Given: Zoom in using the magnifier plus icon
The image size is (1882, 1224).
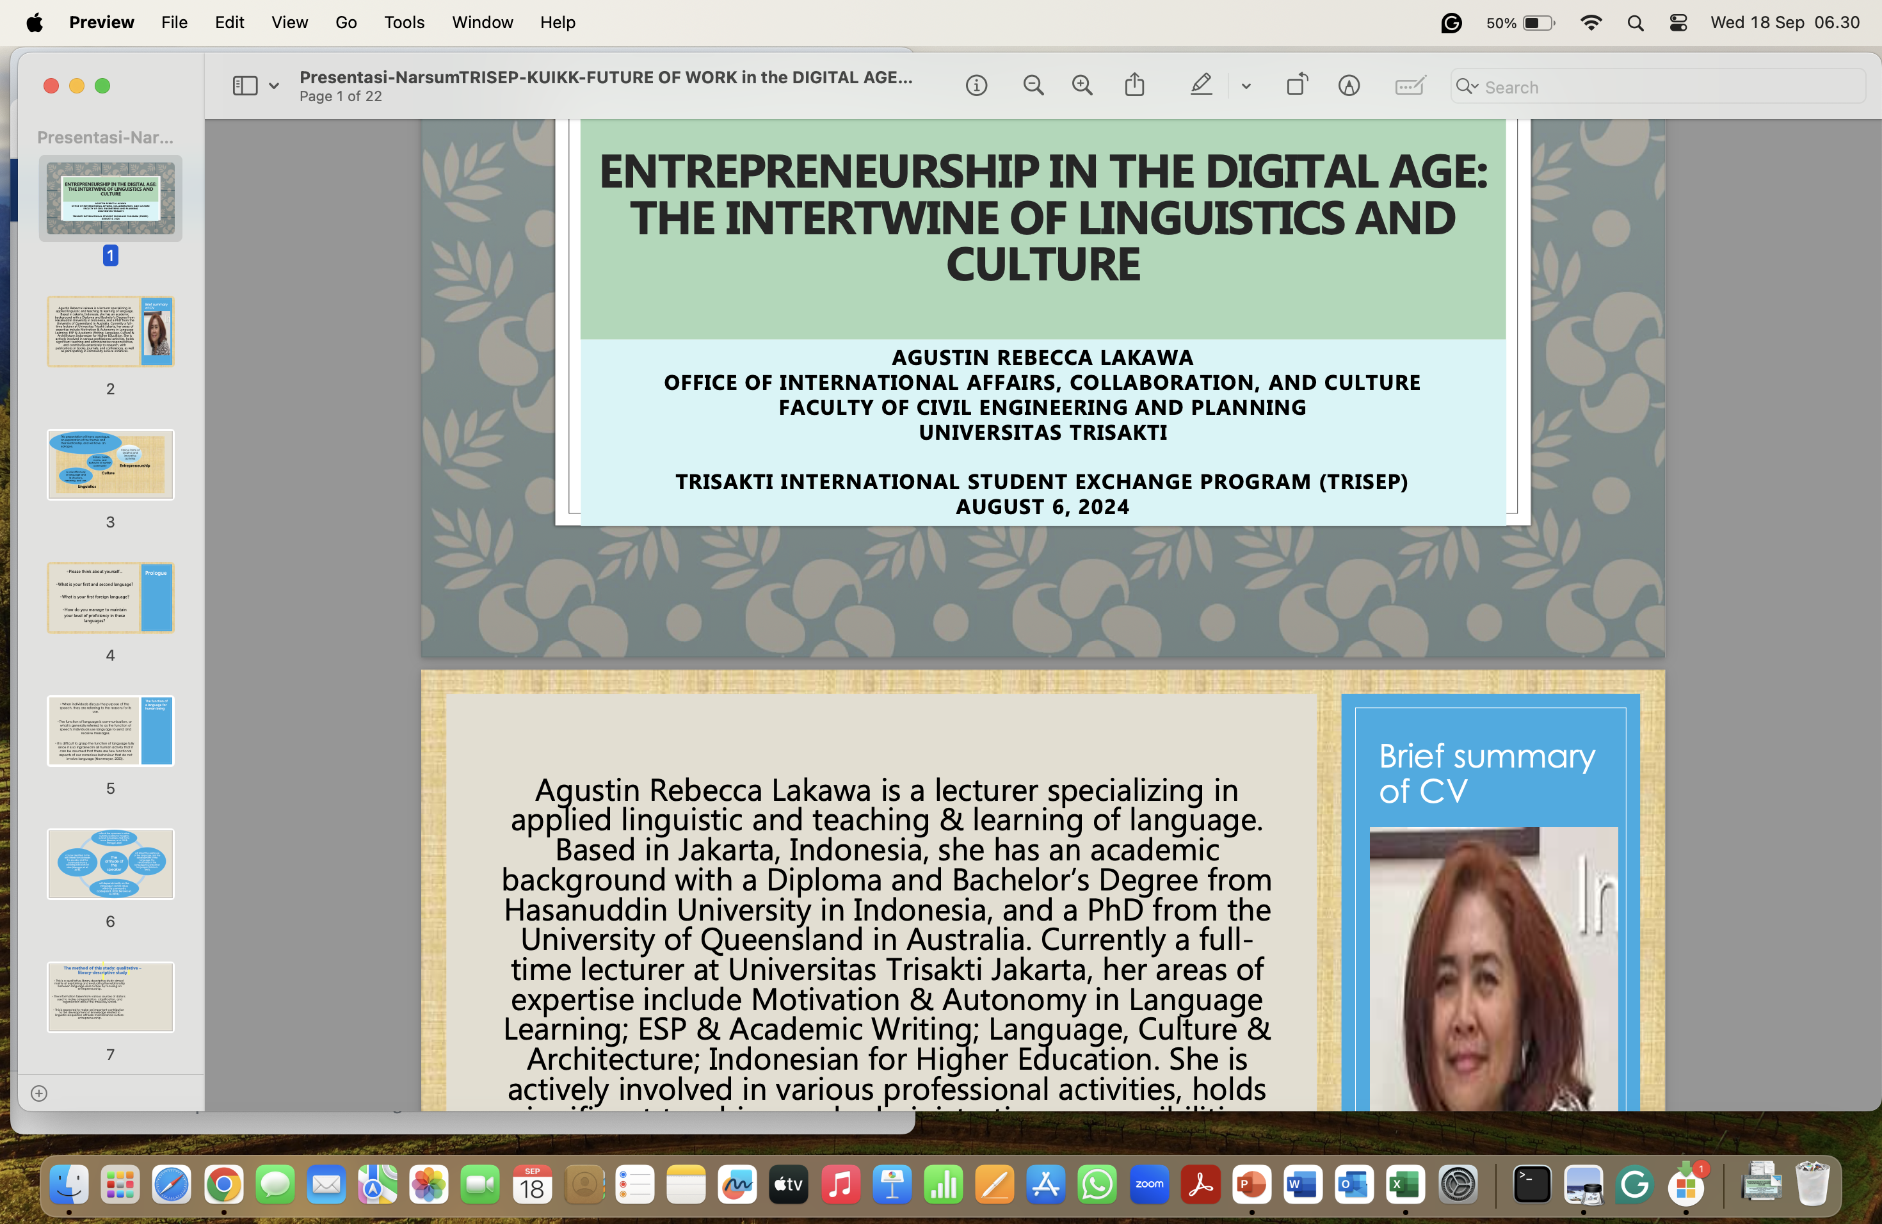Looking at the screenshot, I should [1082, 85].
